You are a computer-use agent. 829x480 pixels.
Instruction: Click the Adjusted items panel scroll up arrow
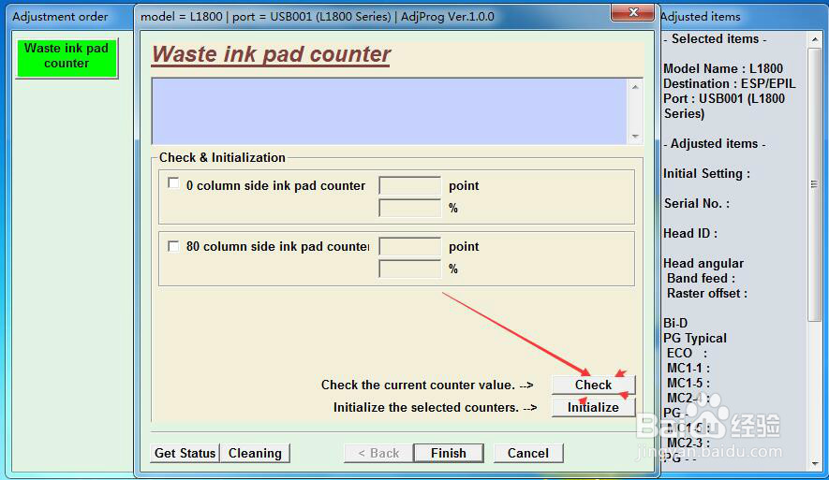814,39
